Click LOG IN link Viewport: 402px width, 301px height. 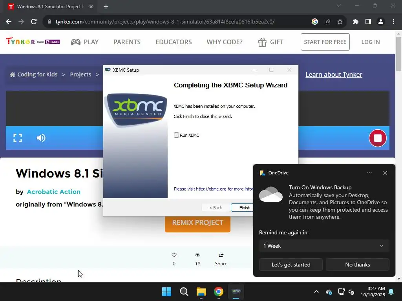pyautogui.click(x=371, y=42)
